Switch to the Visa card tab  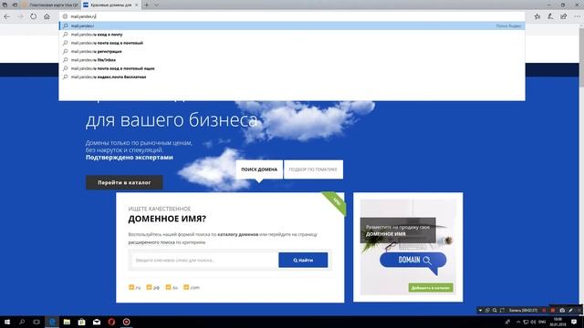50,5
